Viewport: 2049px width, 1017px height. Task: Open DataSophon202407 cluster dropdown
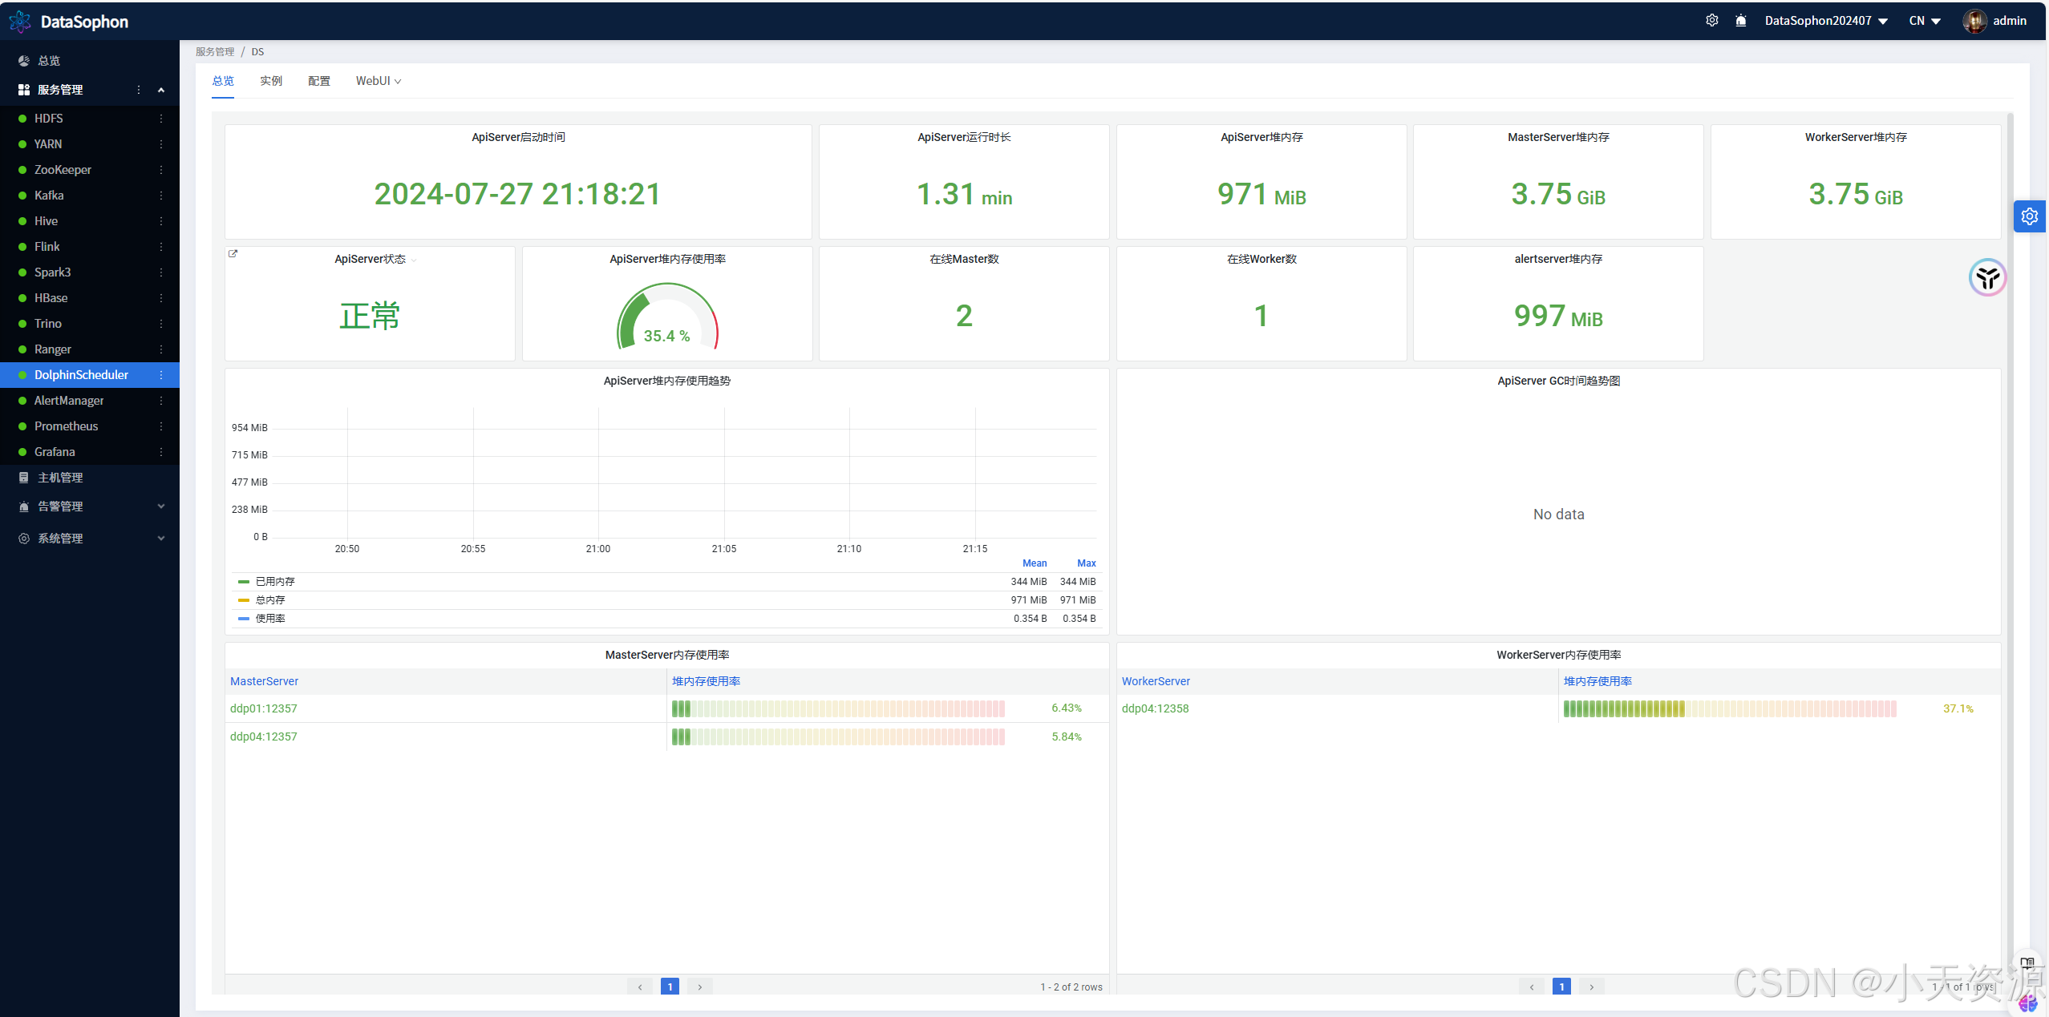1826,21
